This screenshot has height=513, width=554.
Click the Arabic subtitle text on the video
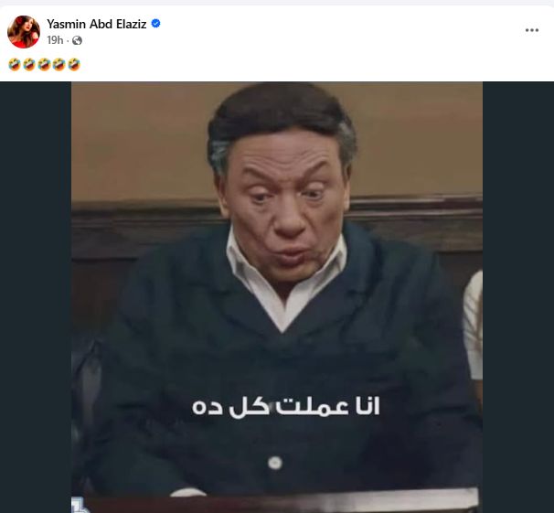286,407
